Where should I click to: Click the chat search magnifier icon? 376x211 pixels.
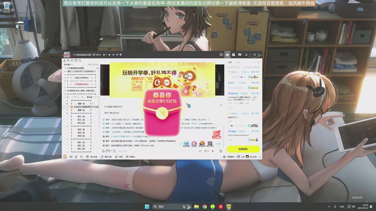(114, 151)
